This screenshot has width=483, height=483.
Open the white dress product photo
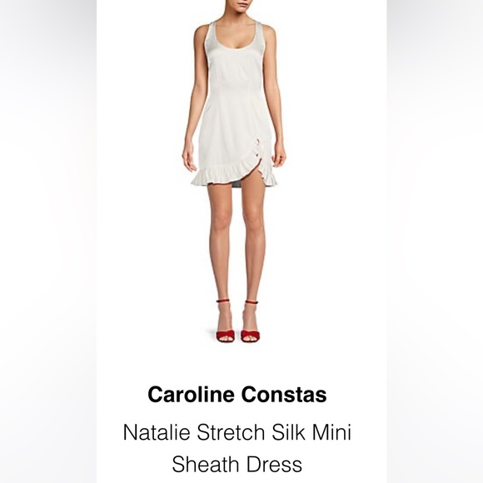point(234,171)
